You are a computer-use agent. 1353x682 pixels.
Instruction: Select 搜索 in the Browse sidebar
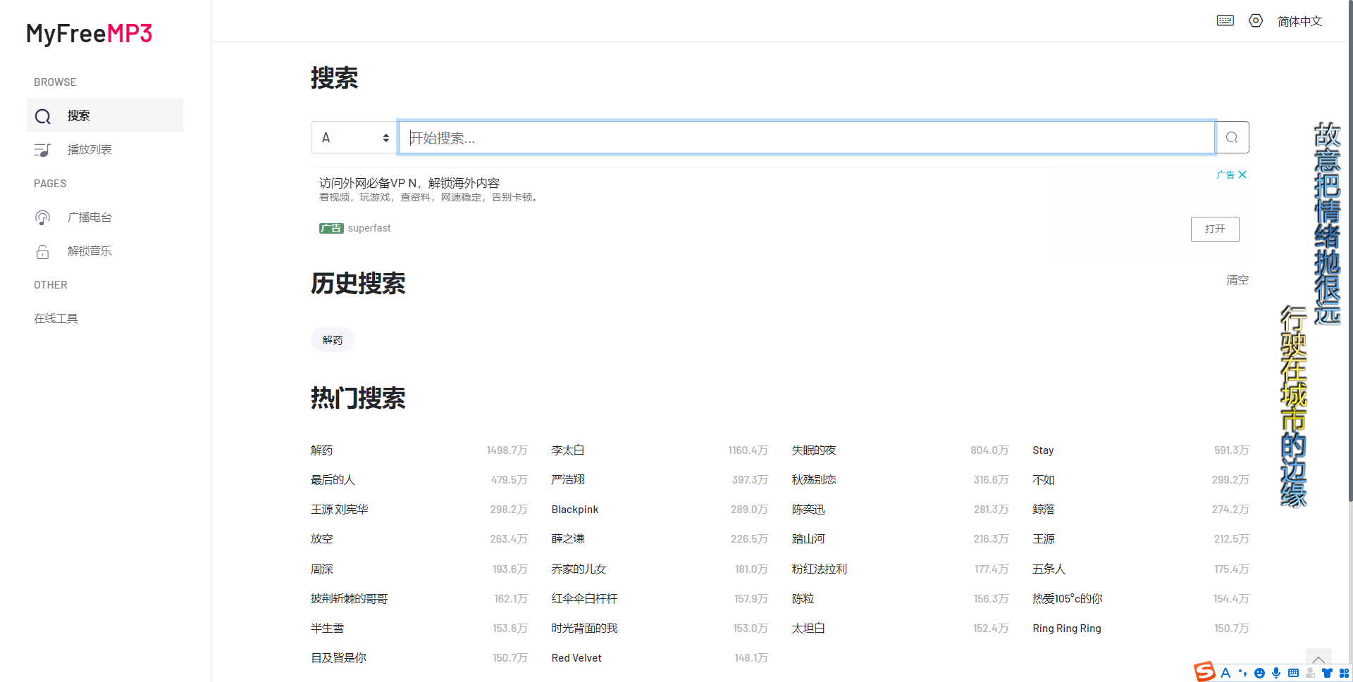tap(78, 115)
